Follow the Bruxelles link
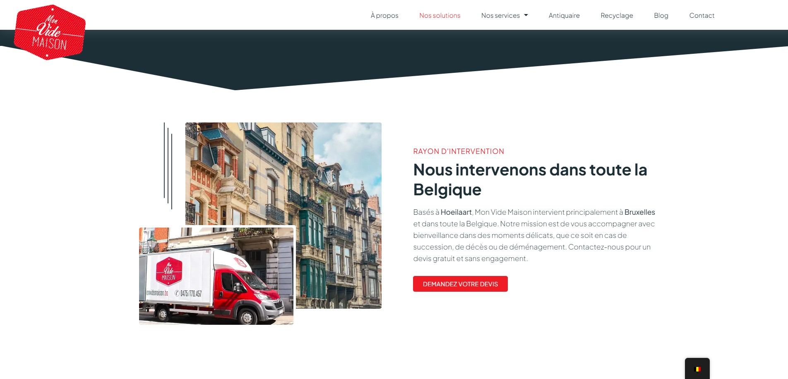 coord(639,212)
